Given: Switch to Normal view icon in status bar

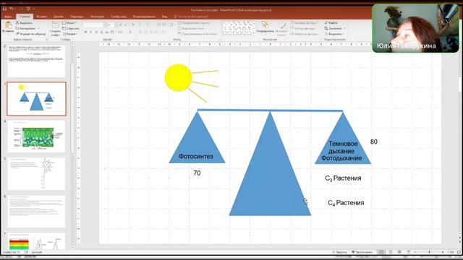Looking at the screenshot, I should [x=381, y=252].
